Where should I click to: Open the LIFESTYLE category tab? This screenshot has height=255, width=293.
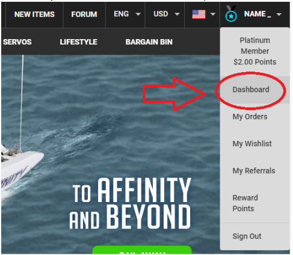click(78, 42)
